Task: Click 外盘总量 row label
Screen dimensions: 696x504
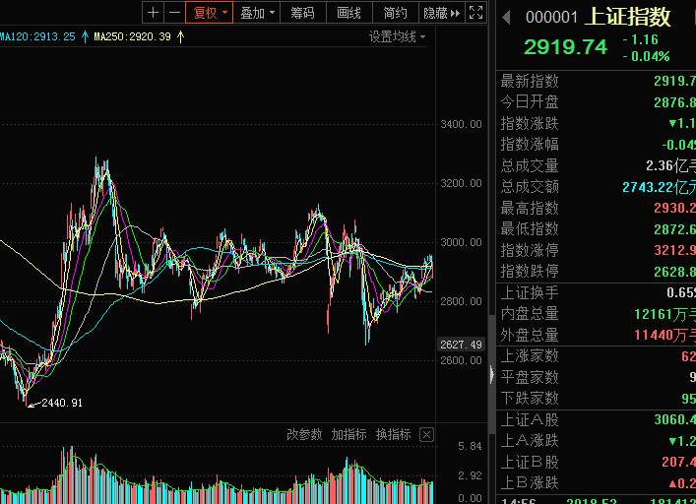Action: pyautogui.click(x=530, y=335)
